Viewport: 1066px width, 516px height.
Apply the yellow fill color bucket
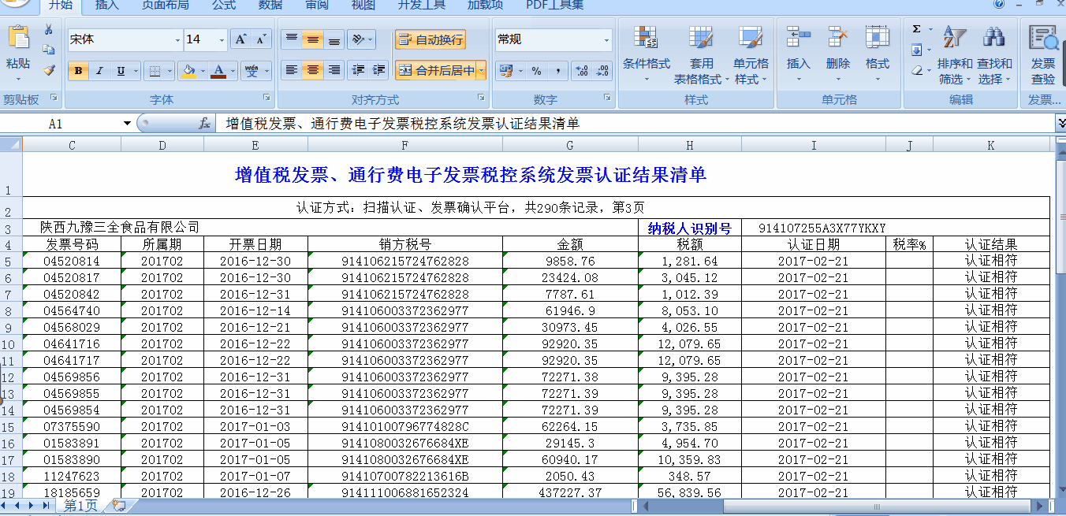coord(188,71)
